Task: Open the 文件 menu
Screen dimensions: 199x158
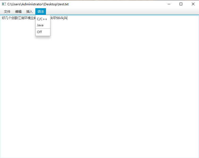Action: [x=7, y=12]
